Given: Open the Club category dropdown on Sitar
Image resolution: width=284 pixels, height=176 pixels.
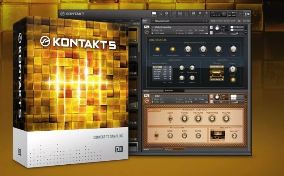Looking at the screenshot, I should [x=217, y=130].
